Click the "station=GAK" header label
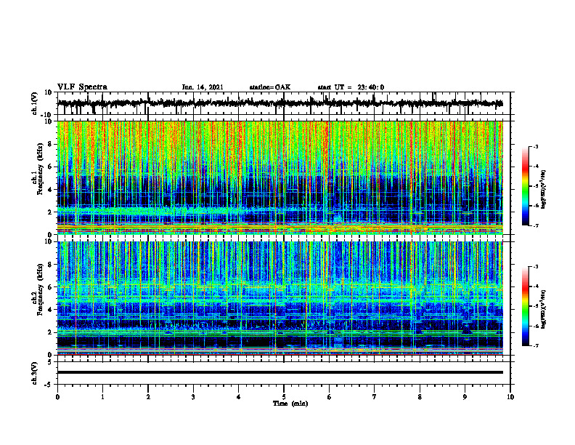This screenshot has height=445, width=575. [270, 87]
